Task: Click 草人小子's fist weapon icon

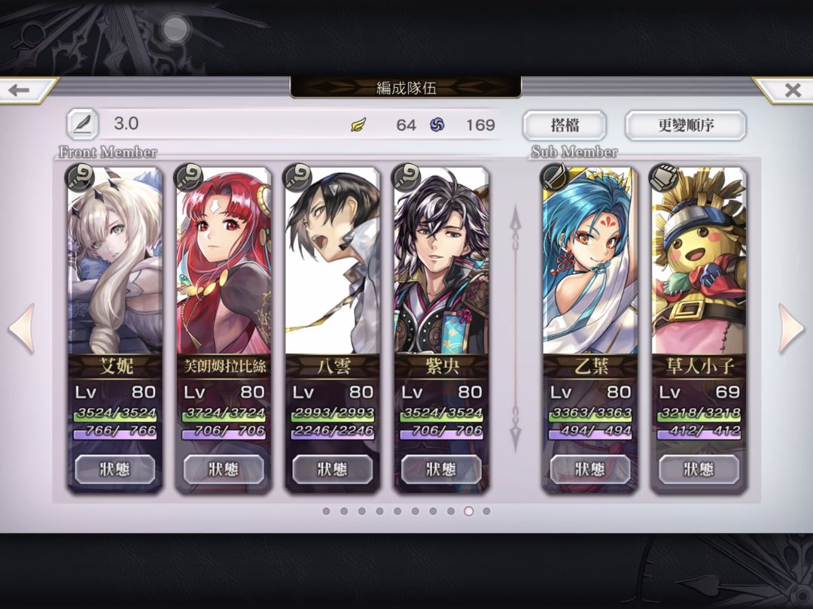Action: 663,177
